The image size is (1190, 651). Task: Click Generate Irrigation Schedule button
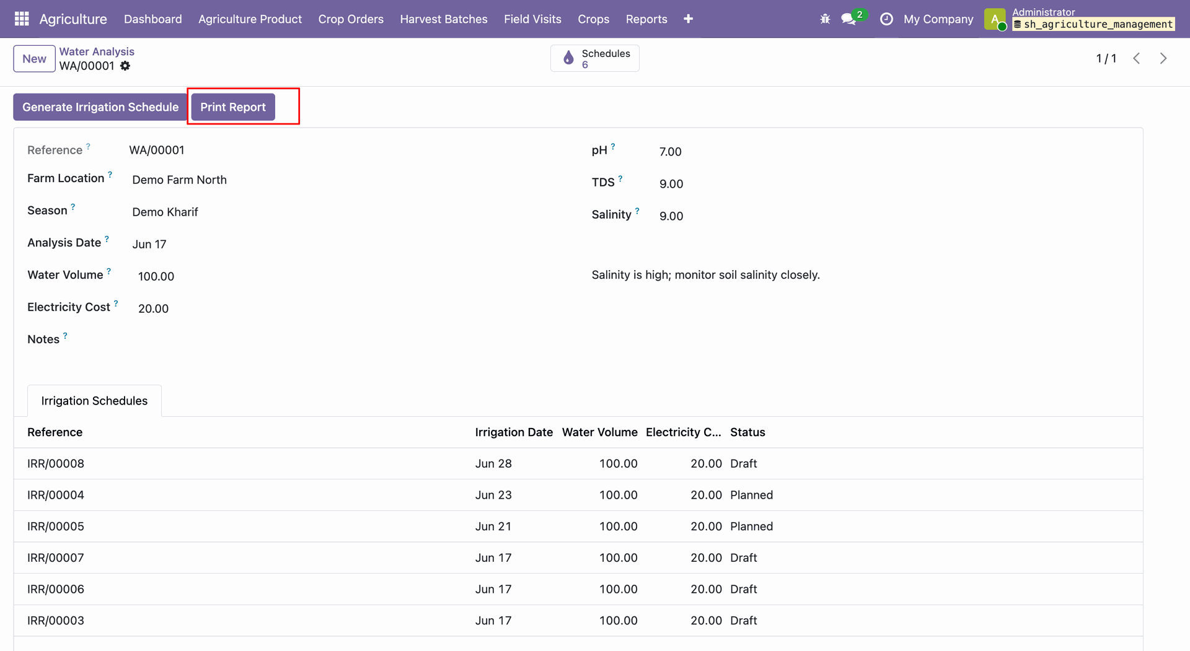[100, 107]
